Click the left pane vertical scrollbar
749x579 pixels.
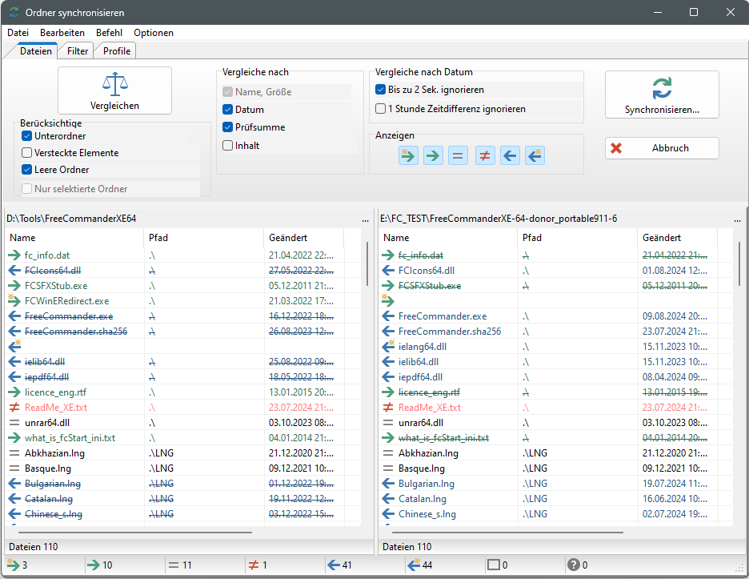coord(366,264)
